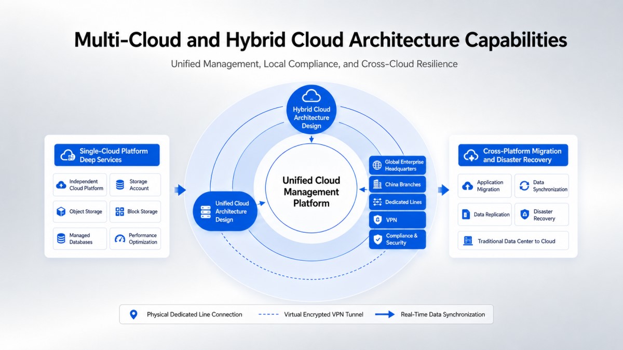
Task: Click the Physical Dedicated Line Connection legend text
Action: [195, 314]
